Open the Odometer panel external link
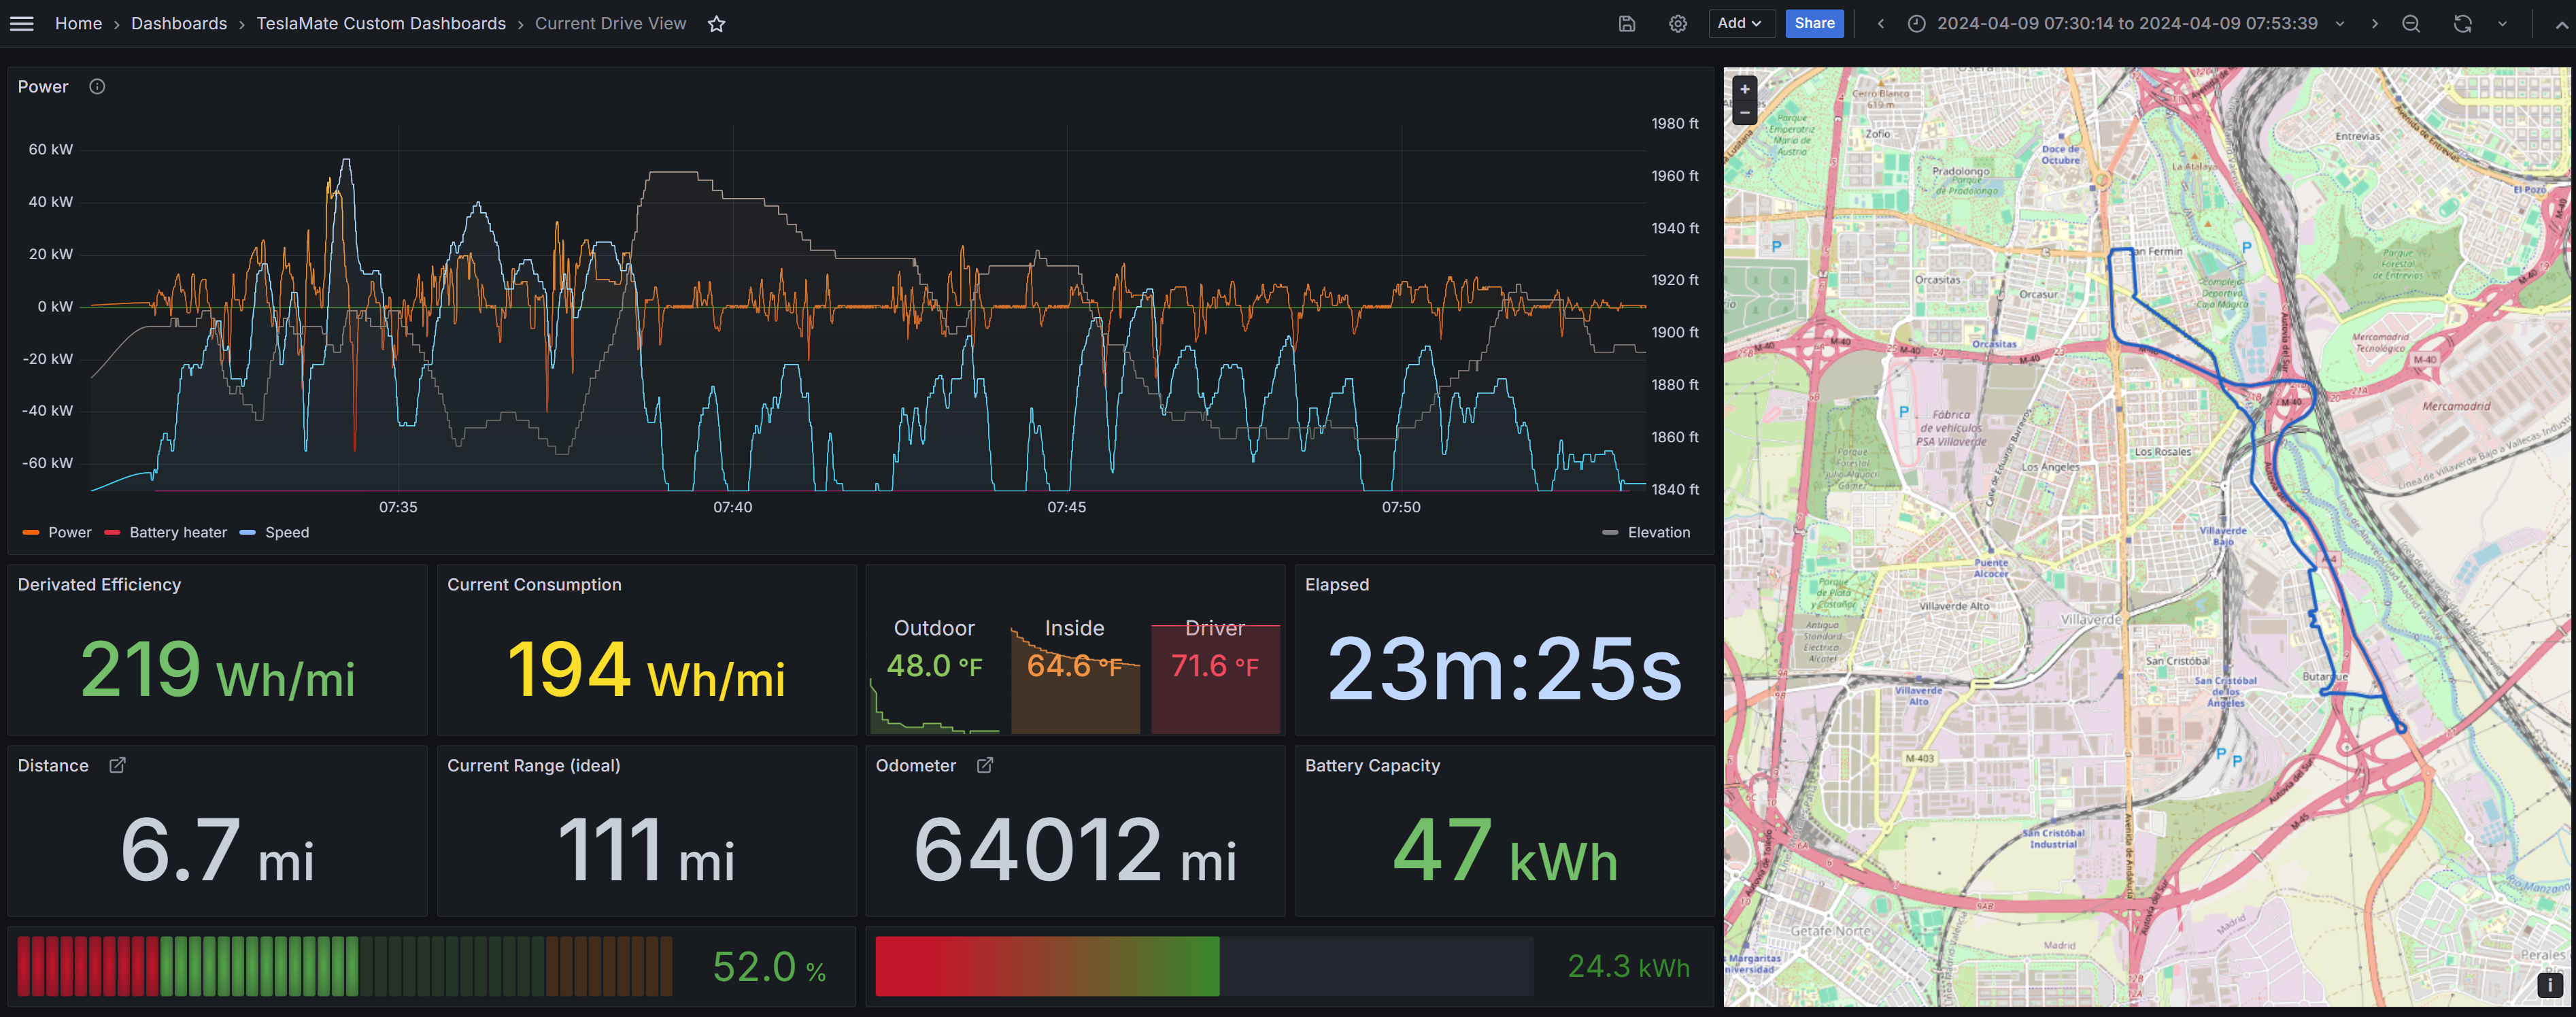Screen dimensions: 2576x1017 coord(984,765)
